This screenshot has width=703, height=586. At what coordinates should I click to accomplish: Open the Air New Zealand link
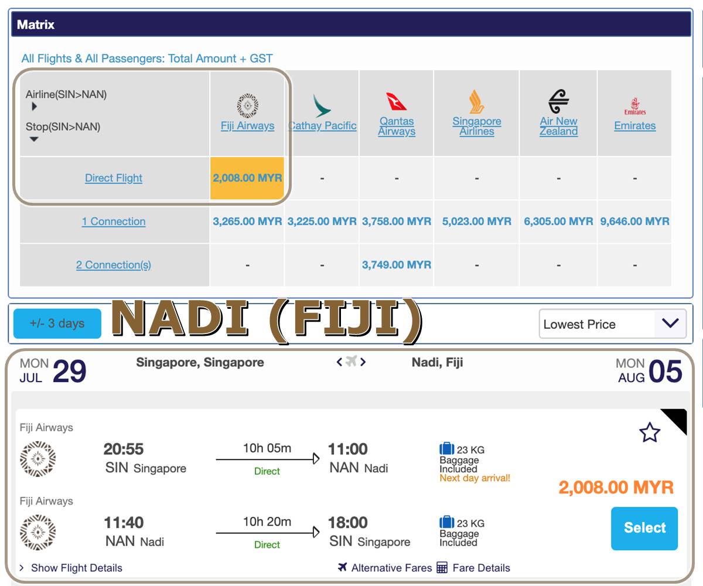tap(559, 126)
